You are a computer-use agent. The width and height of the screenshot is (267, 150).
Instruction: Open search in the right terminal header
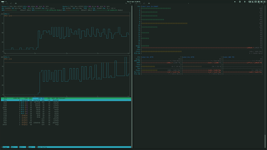coord(259,3)
